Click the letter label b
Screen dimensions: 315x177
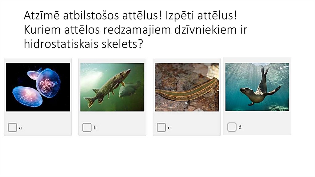click(x=95, y=127)
